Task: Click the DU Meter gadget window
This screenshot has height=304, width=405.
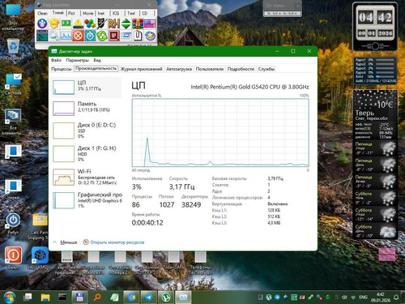Action: tap(282, 9)
